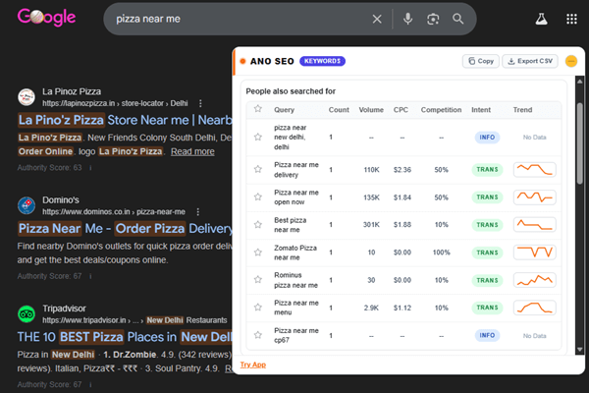Viewport: 589px width, 393px height.
Task: Open Pizza Near Me Domino's result title
Action: coord(125,228)
